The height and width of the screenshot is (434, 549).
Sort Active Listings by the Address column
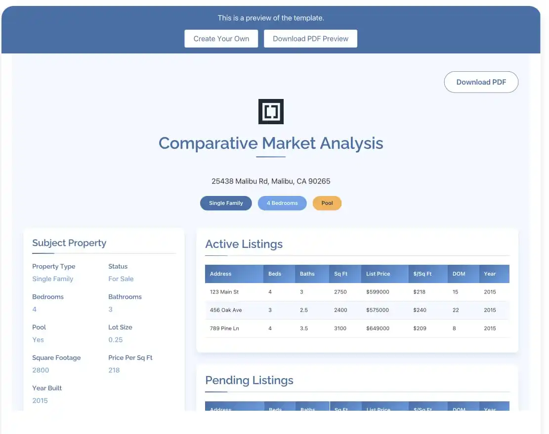click(220, 274)
